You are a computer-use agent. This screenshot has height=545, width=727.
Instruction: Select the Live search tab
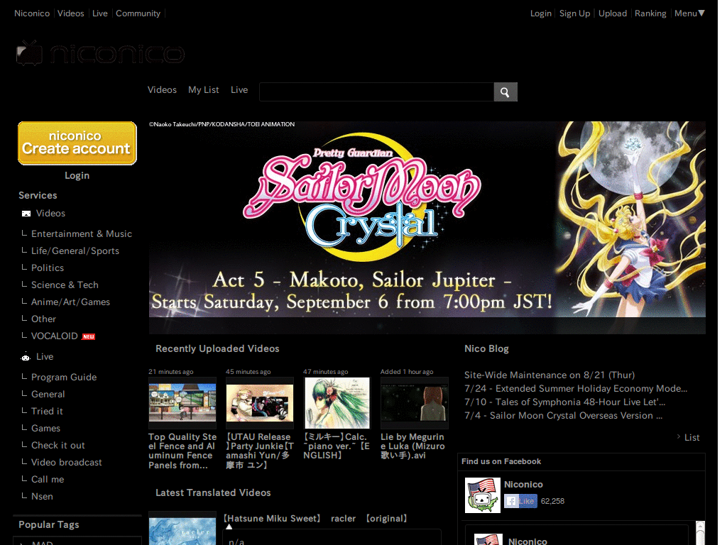239,90
